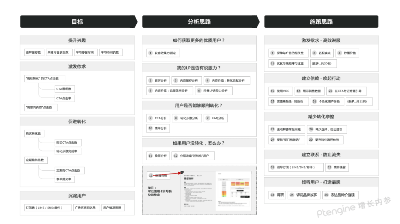Select card 12 分层攻略"近转化"用户
This screenshot has width=400, height=224.
193,156
